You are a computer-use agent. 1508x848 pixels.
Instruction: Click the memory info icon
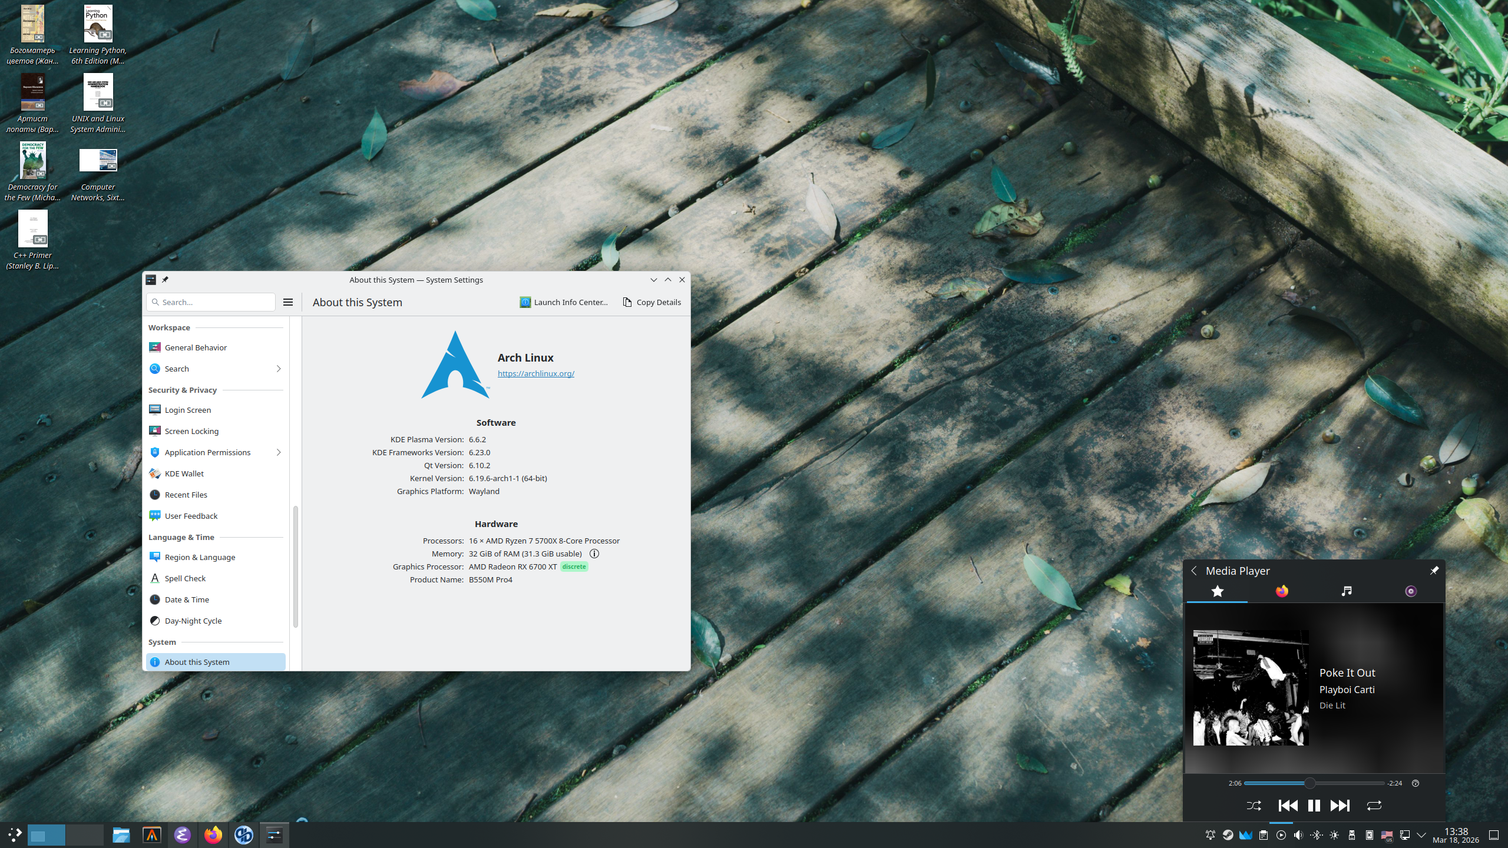click(x=594, y=554)
